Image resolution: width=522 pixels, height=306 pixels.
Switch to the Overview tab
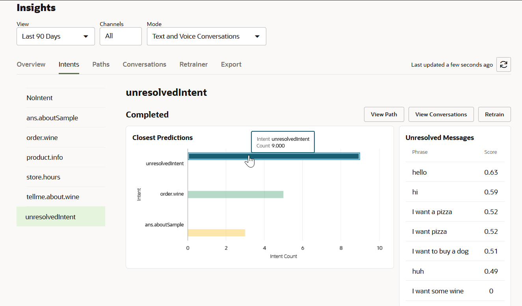pos(31,64)
